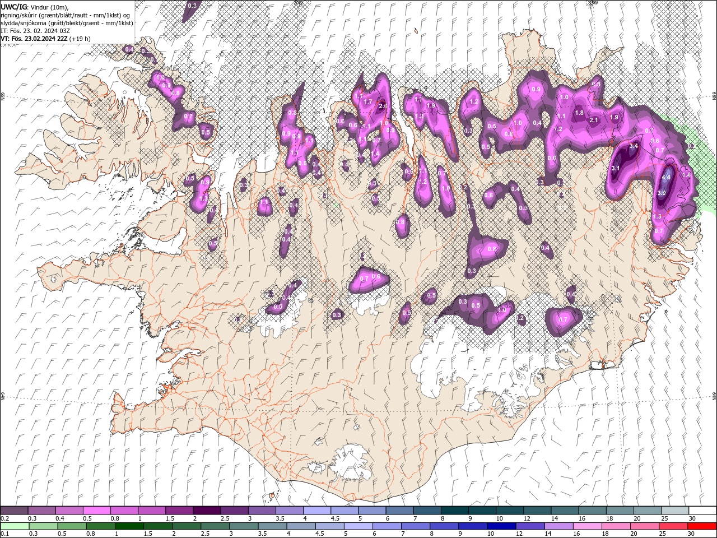This screenshot has height=538, width=717.
Task: Click the 3.9 snowfall value on the map
Action: tap(662, 193)
